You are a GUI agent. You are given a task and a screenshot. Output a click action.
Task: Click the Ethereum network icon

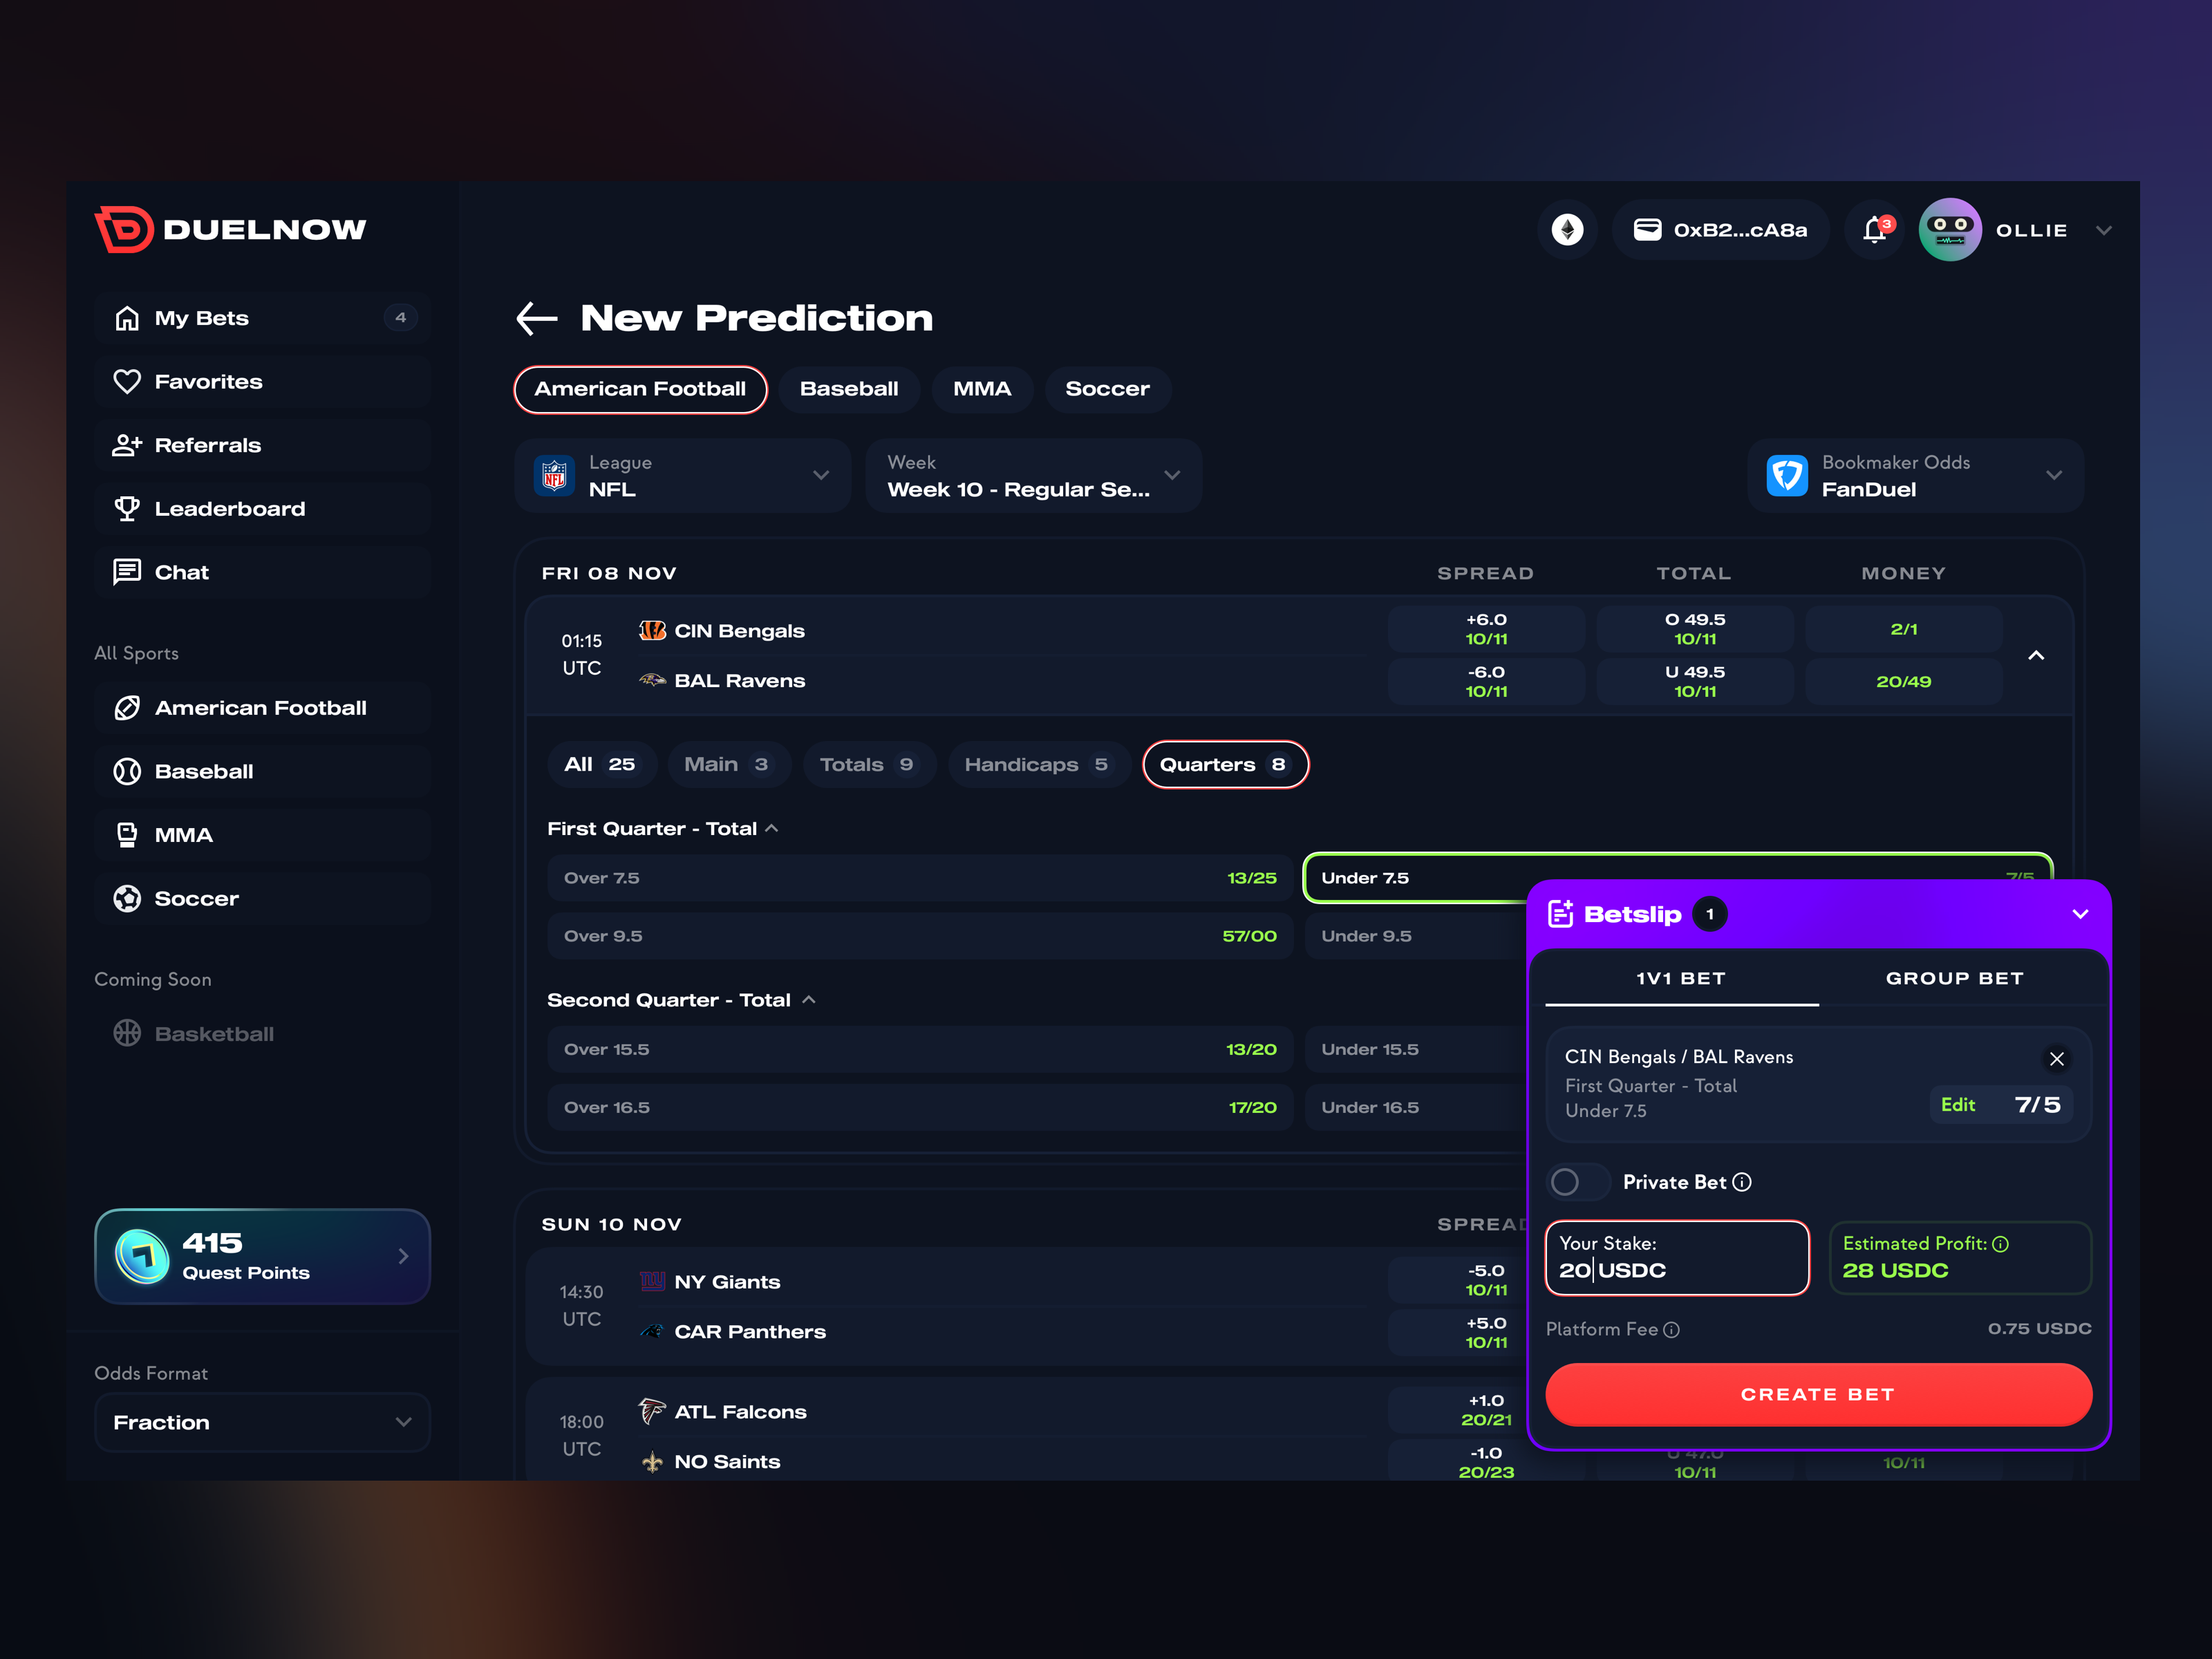[x=1567, y=229]
